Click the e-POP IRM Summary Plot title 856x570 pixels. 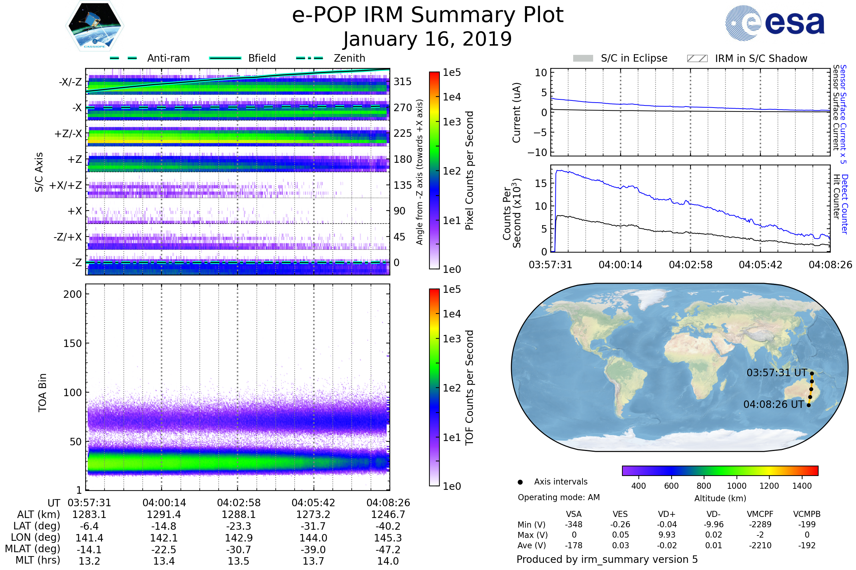pyautogui.click(x=428, y=15)
